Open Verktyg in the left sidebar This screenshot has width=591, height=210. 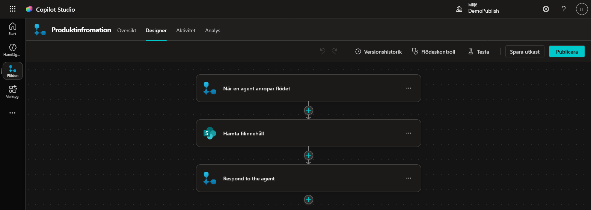click(12, 91)
